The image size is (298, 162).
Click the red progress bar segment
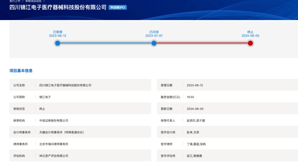(x=202, y=43)
